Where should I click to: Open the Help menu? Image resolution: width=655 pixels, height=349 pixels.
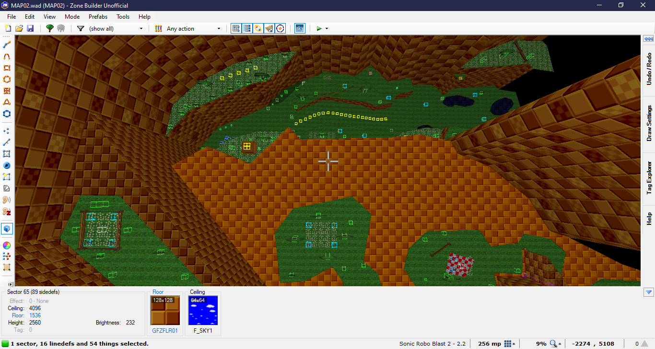144,16
